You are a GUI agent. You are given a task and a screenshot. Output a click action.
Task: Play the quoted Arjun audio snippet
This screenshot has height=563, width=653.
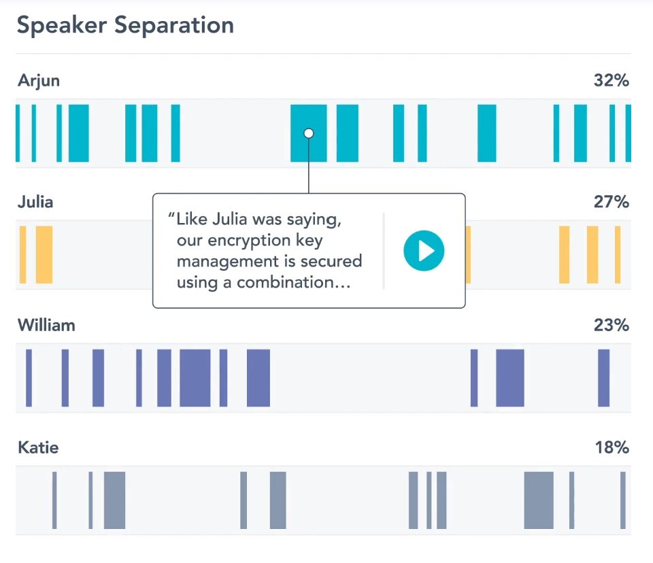(423, 251)
